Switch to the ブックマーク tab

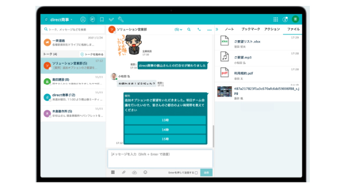coord(250,29)
